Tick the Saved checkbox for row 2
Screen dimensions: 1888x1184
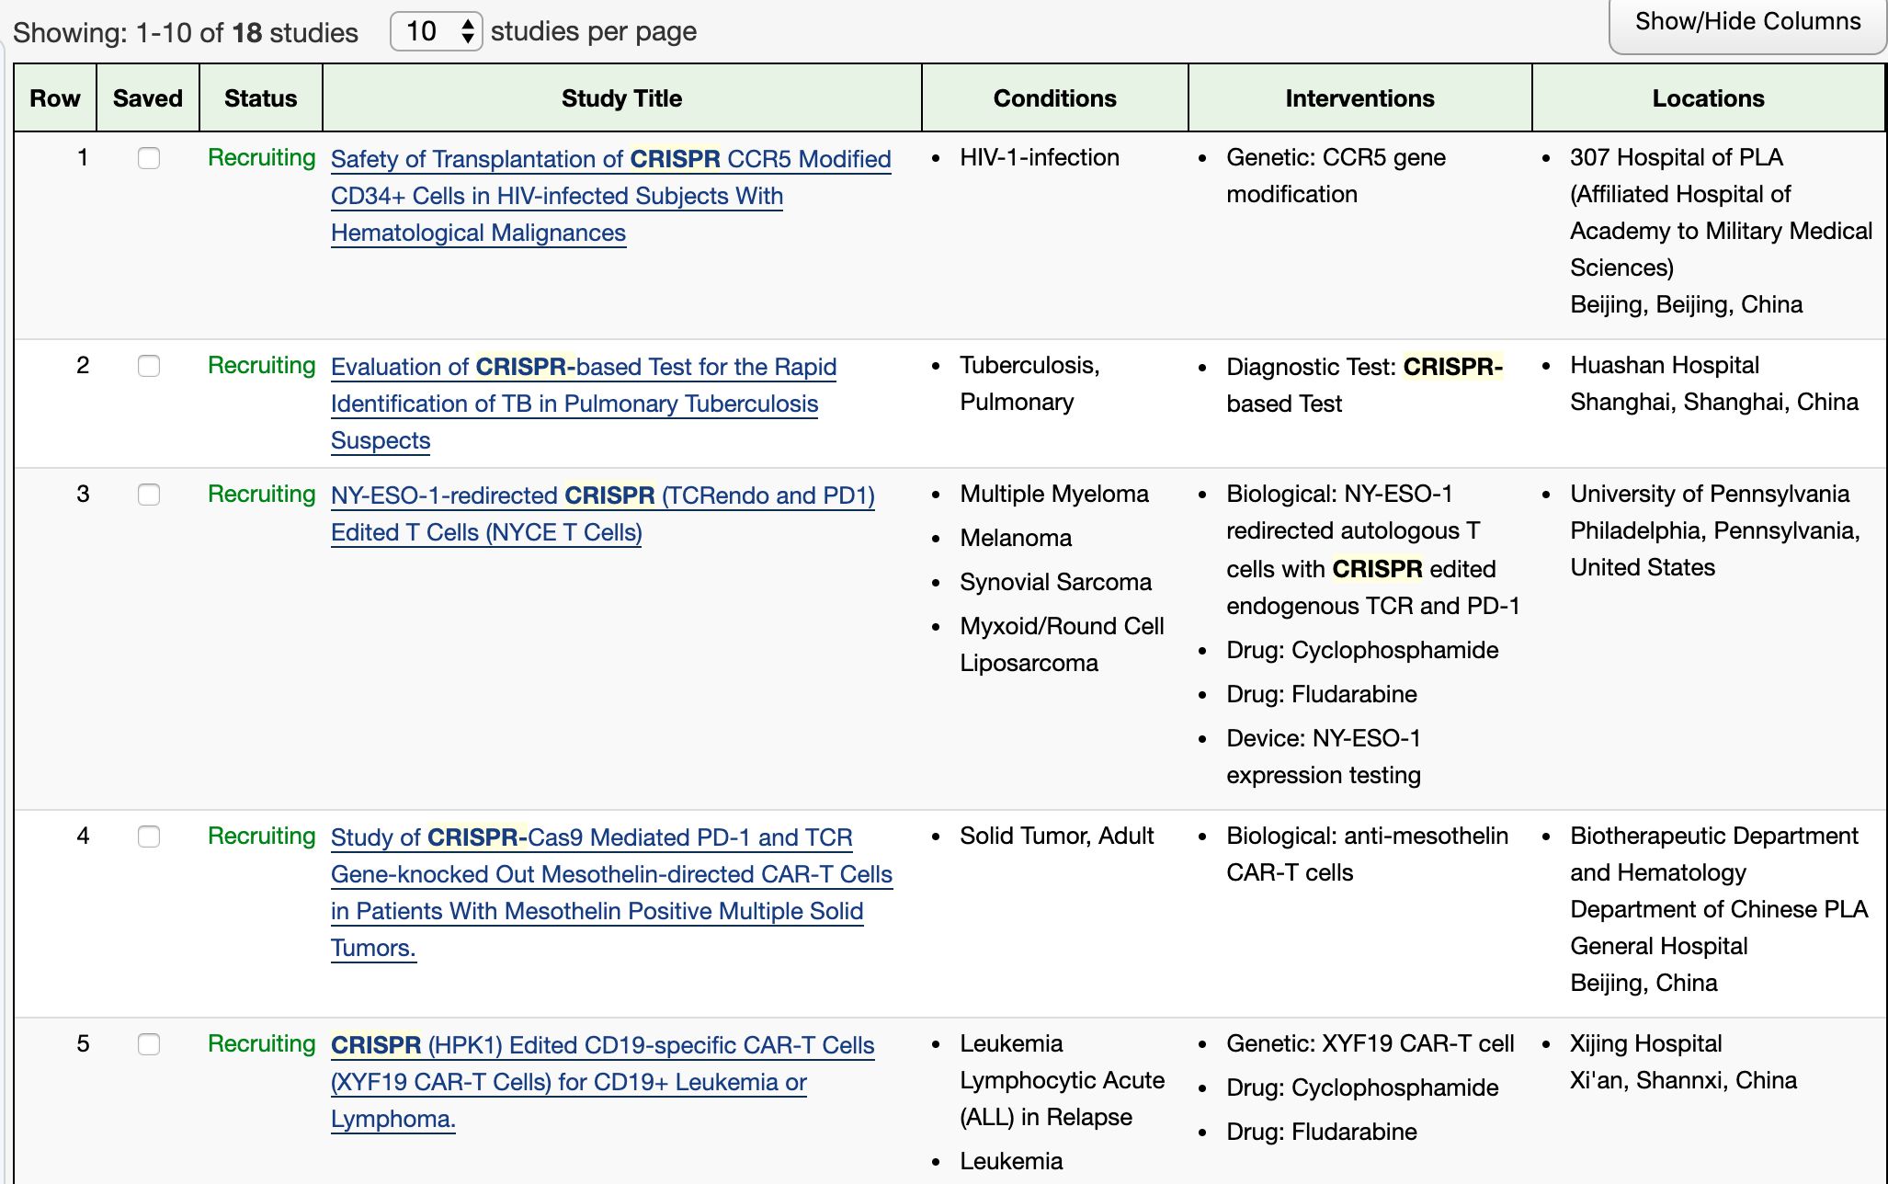149,366
